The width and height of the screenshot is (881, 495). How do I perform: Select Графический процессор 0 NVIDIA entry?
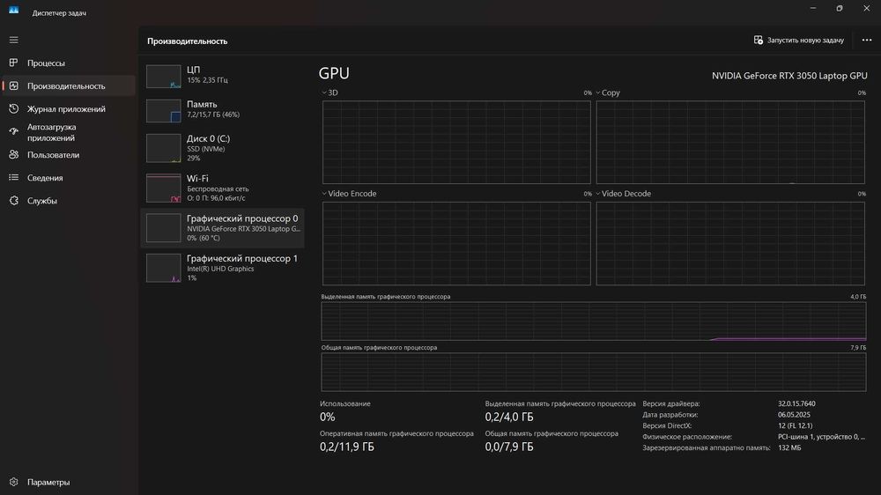tap(223, 227)
